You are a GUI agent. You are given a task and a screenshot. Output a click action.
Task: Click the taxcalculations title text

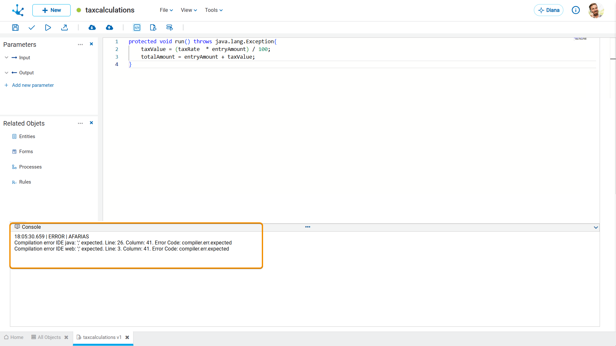coord(110,10)
